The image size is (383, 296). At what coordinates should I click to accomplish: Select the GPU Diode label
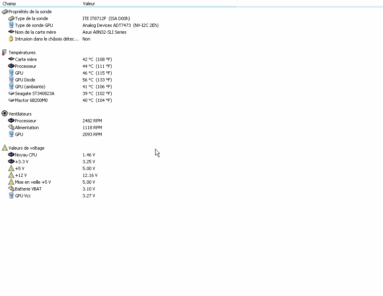pos(25,80)
